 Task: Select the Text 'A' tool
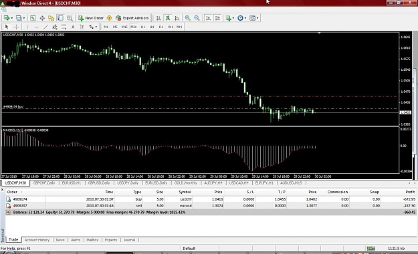[73, 27]
